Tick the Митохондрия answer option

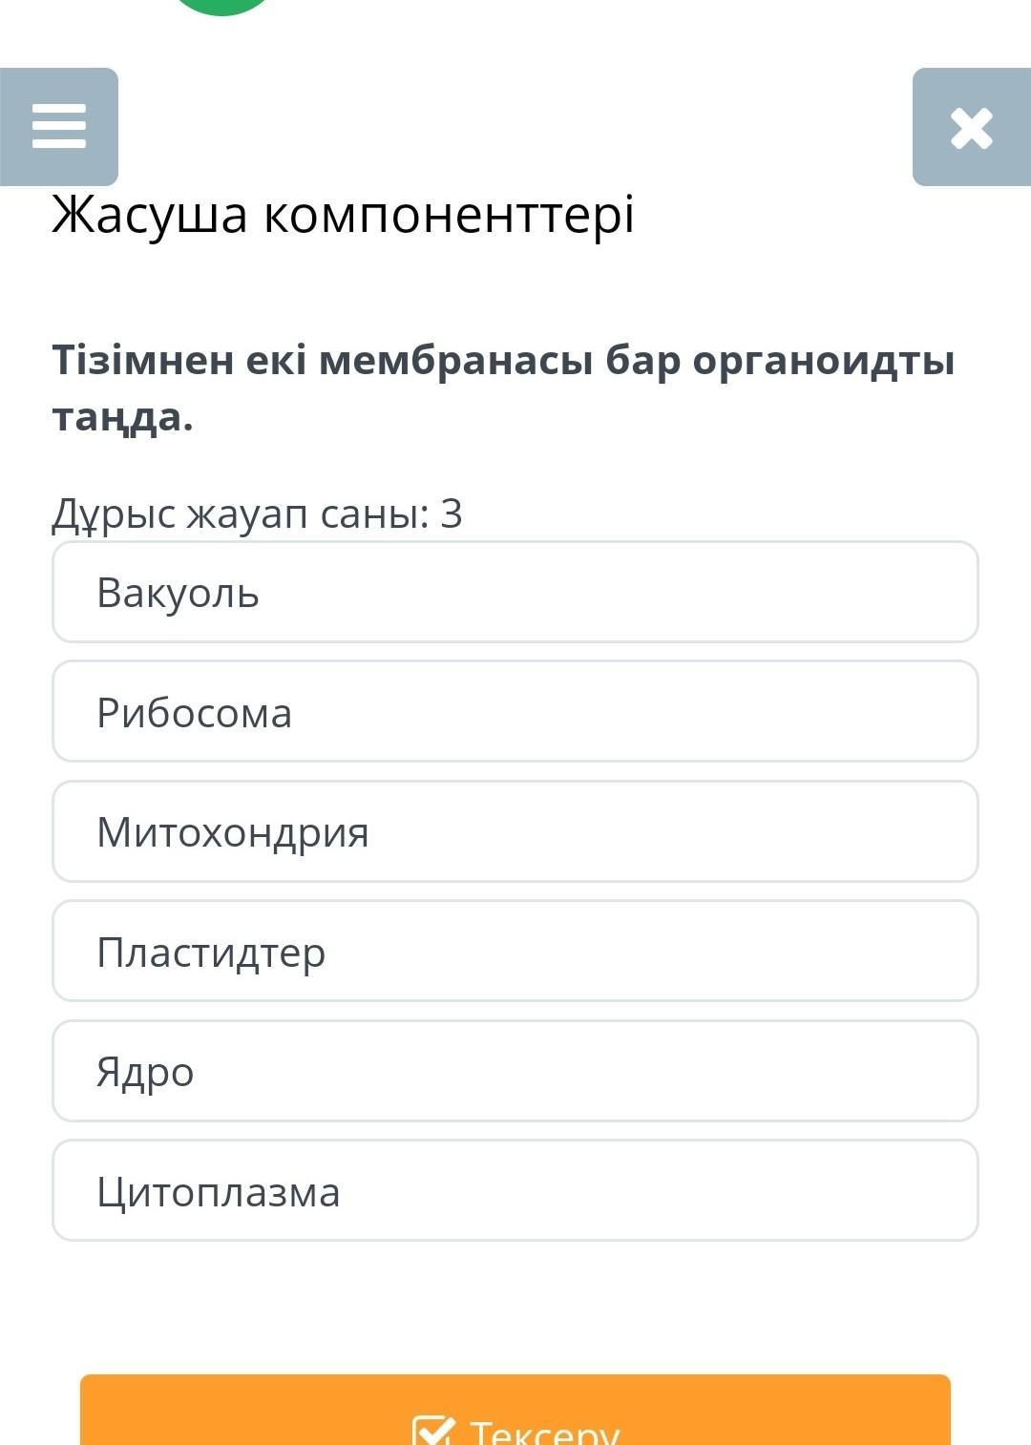point(515,832)
